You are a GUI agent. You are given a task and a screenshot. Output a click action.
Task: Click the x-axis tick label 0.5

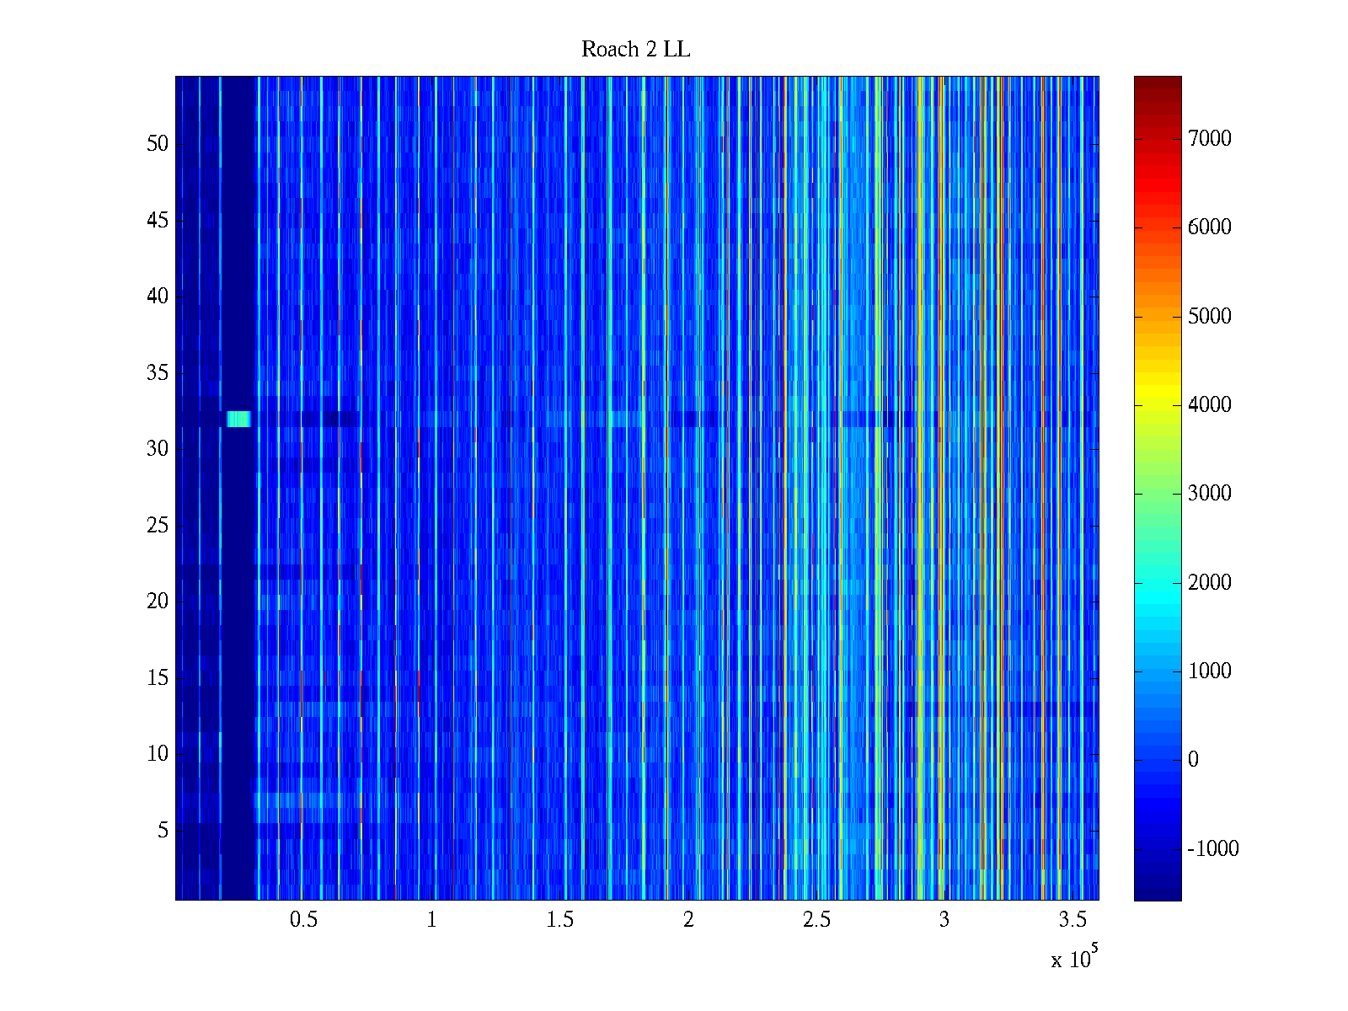point(303,920)
